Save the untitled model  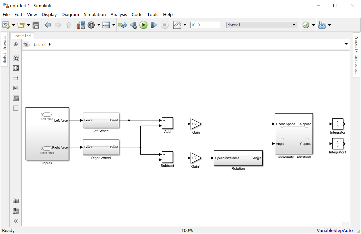click(x=36, y=25)
